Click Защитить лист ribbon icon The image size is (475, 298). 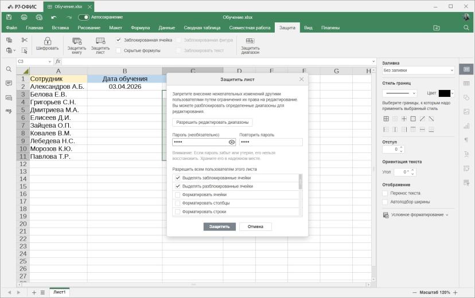[100, 45]
